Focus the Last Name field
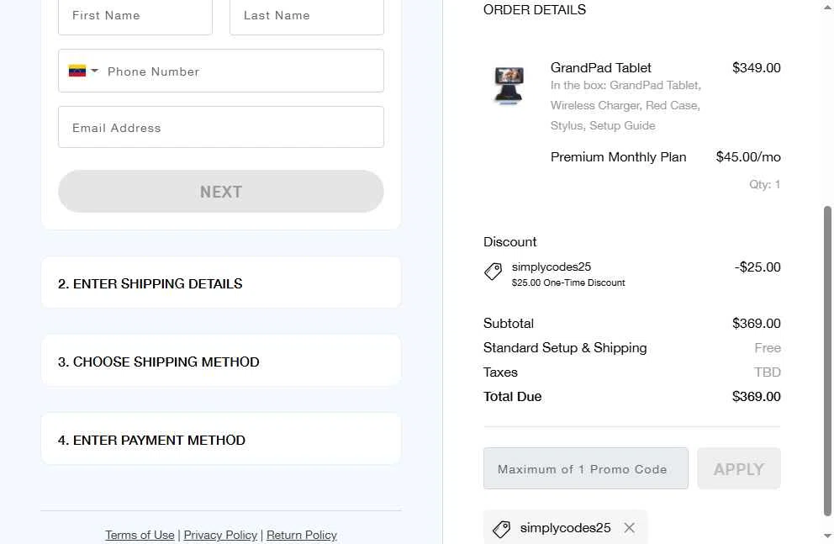This screenshot has height=544, width=834. [x=306, y=16]
